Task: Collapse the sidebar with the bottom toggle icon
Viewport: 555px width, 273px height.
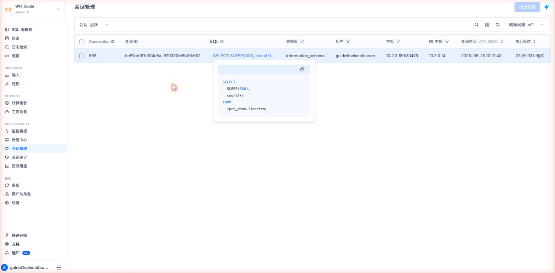Action: 59,268
